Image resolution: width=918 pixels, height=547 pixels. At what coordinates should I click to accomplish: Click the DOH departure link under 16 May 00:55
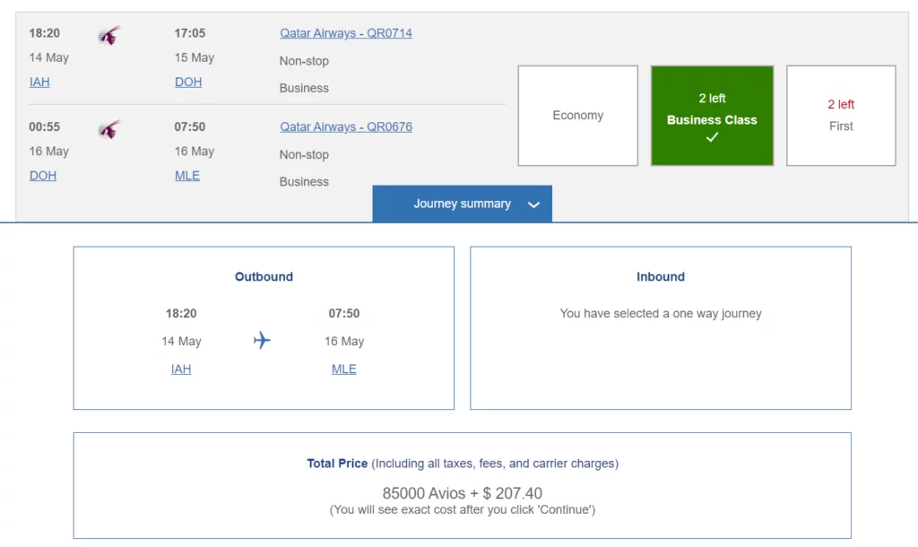(x=43, y=176)
